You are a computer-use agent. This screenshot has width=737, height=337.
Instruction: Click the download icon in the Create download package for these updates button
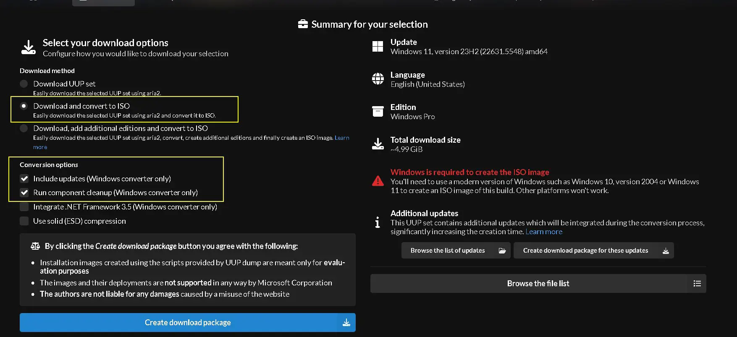[x=666, y=251]
